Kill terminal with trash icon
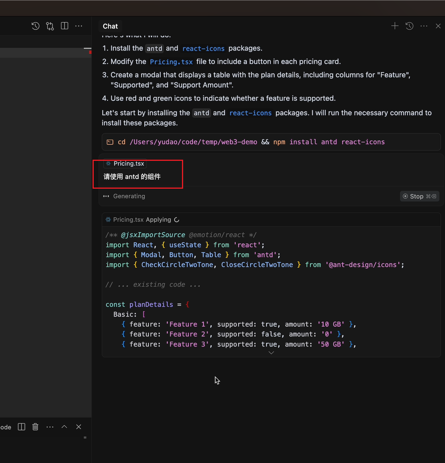Viewport: 445px width, 463px height. pyautogui.click(x=35, y=427)
